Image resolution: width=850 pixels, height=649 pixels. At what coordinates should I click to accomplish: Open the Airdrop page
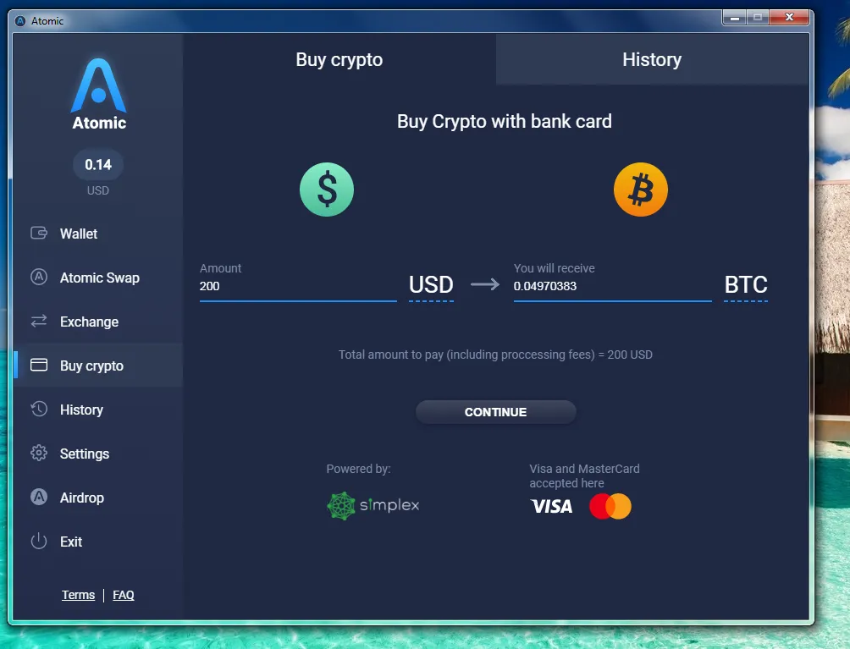coord(97,498)
